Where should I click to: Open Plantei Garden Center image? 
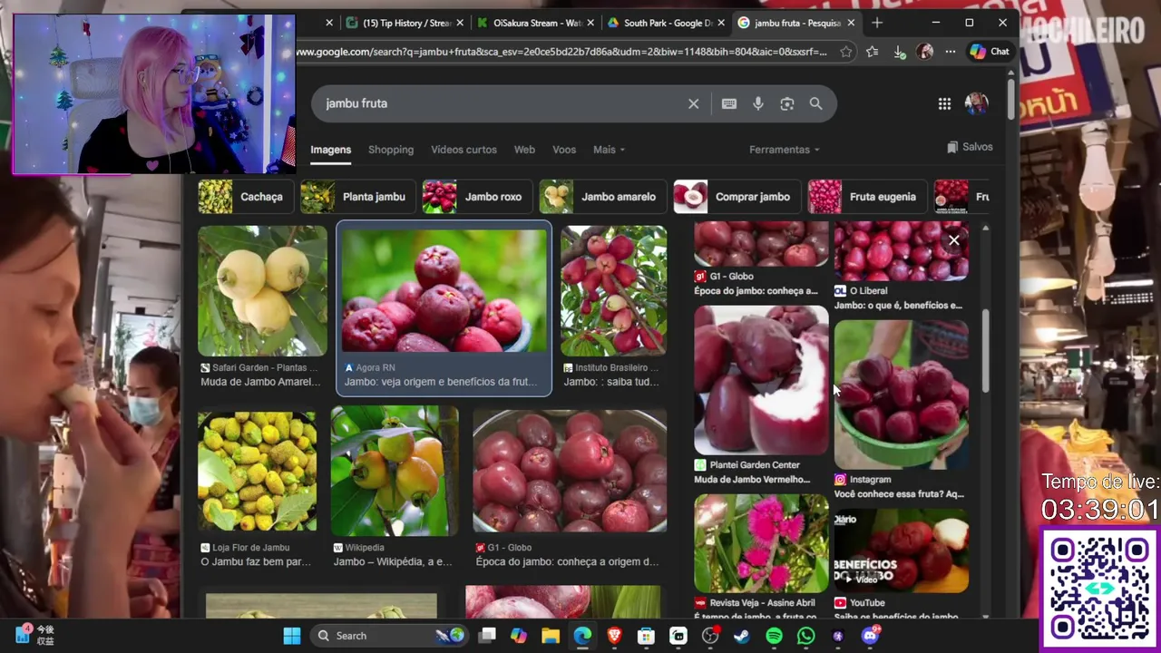[x=761, y=380]
